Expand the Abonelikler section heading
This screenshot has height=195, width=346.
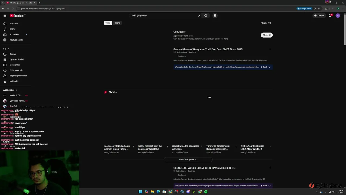(x=10, y=90)
